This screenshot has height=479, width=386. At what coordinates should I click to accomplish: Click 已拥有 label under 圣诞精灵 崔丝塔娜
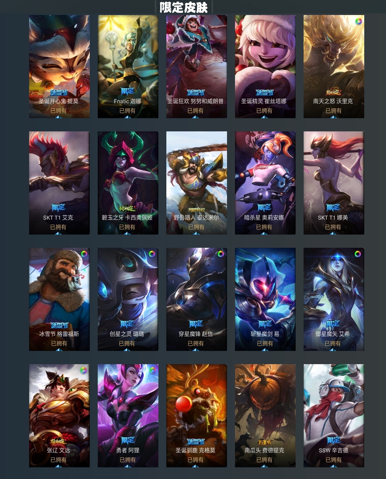(264, 111)
